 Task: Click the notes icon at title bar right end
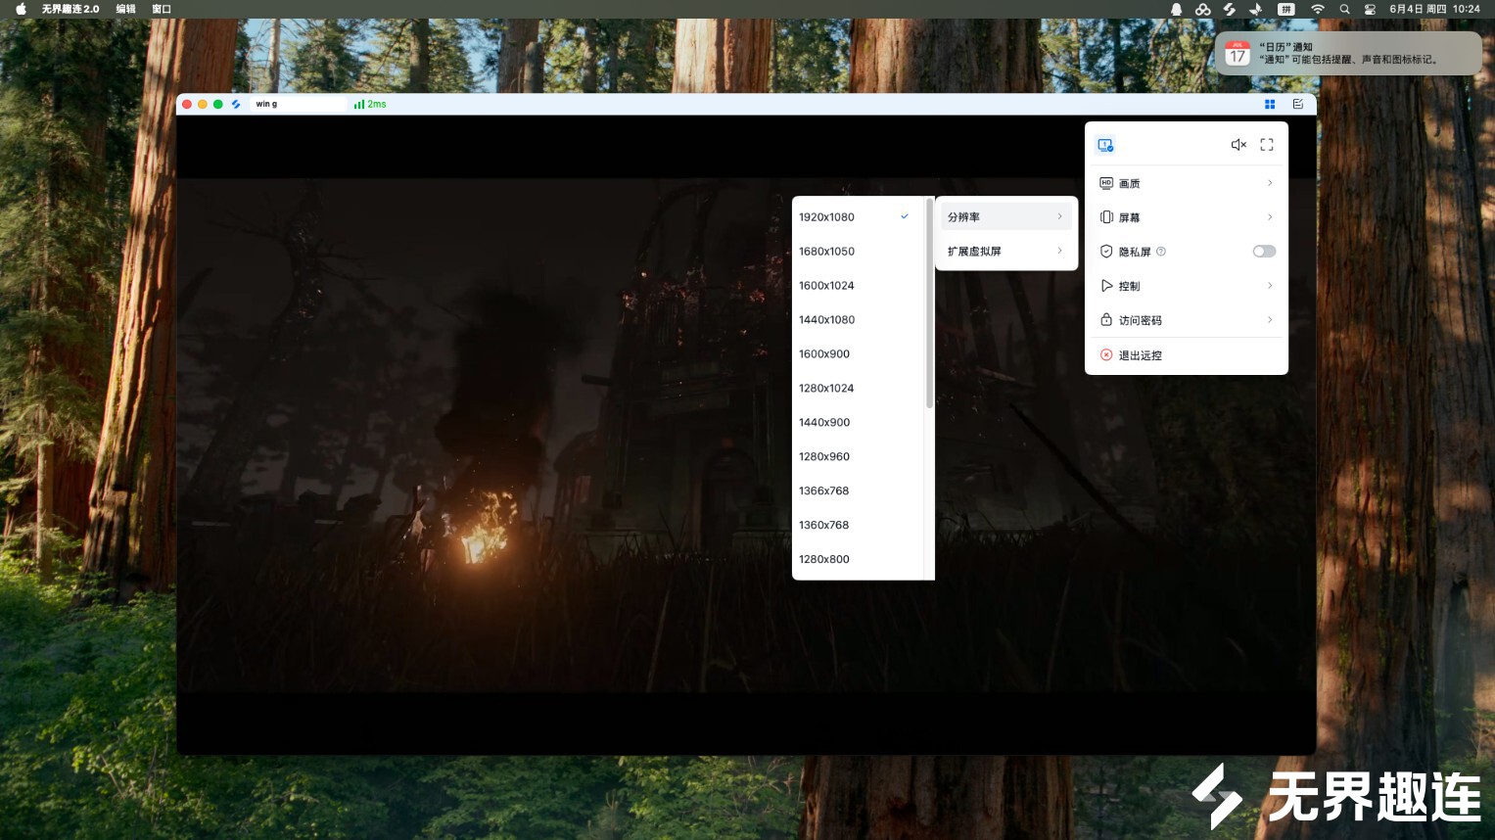pos(1298,104)
